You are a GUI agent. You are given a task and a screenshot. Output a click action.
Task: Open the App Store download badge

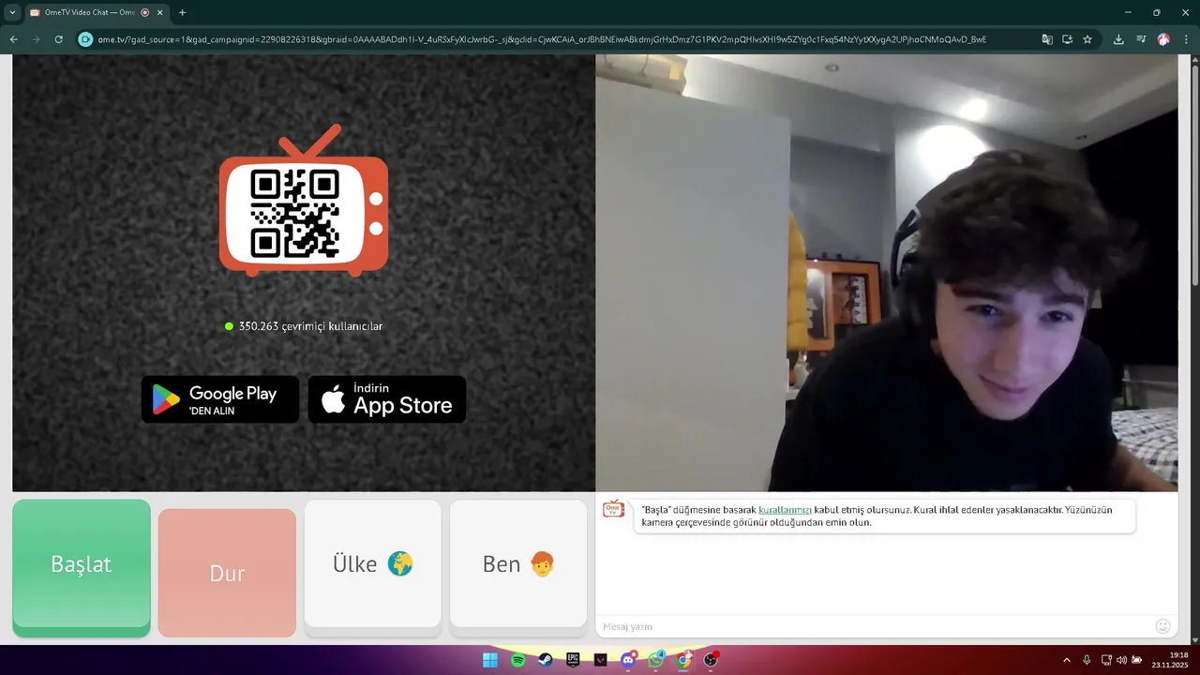click(387, 399)
